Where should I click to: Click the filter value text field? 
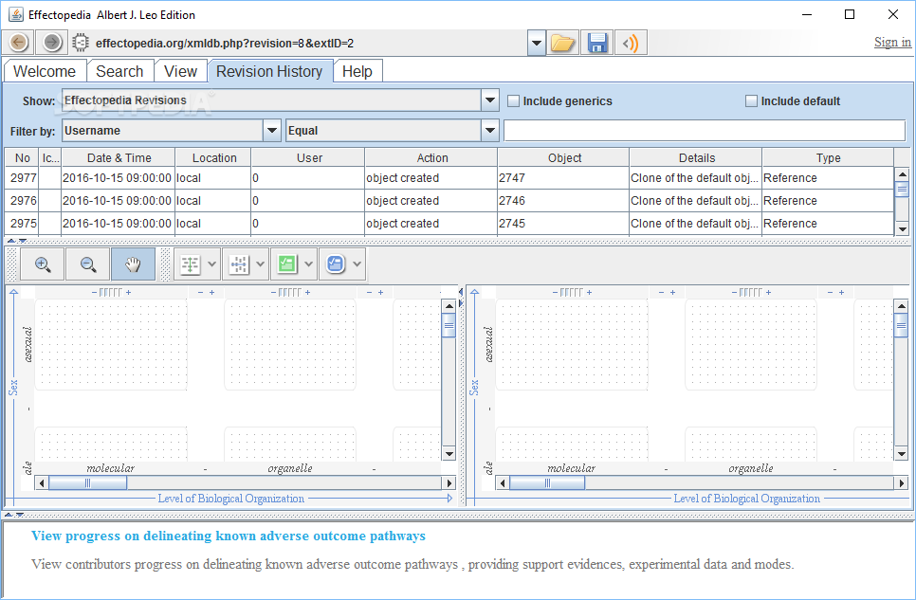705,130
